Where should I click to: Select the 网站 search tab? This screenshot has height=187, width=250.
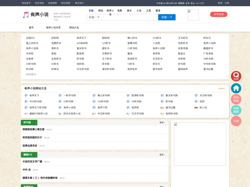pyautogui.click(x=101, y=10)
